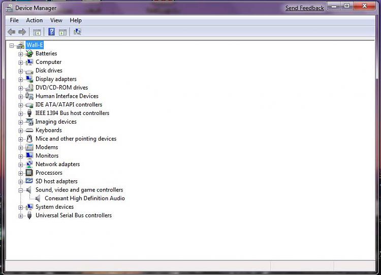The image size is (381, 275).
Task: Select the SD host adapters label
Action: pyautogui.click(x=56, y=181)
